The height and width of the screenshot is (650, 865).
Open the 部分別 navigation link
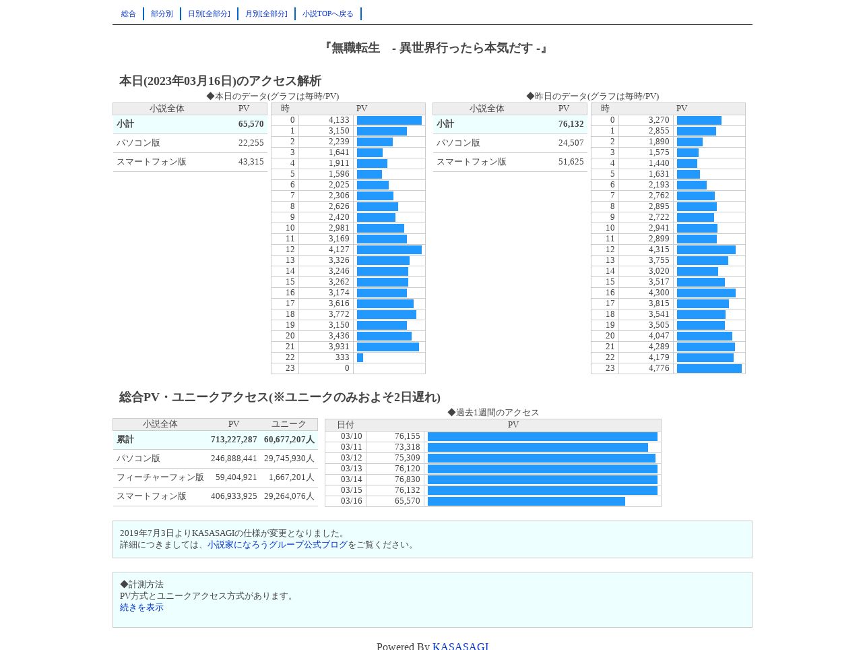pyautogui.click(x=162, y=13)
